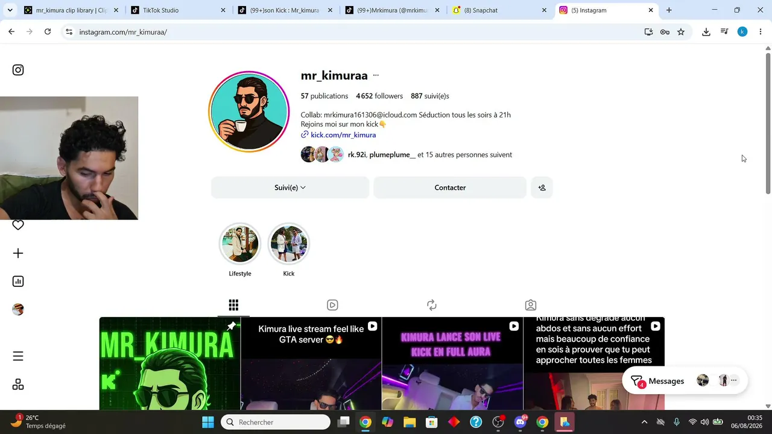Image resolution: width=772 pixels, height=434 pixels.
Task: Open the 'GTA server' reel post
Action: (x=311, y=363)
